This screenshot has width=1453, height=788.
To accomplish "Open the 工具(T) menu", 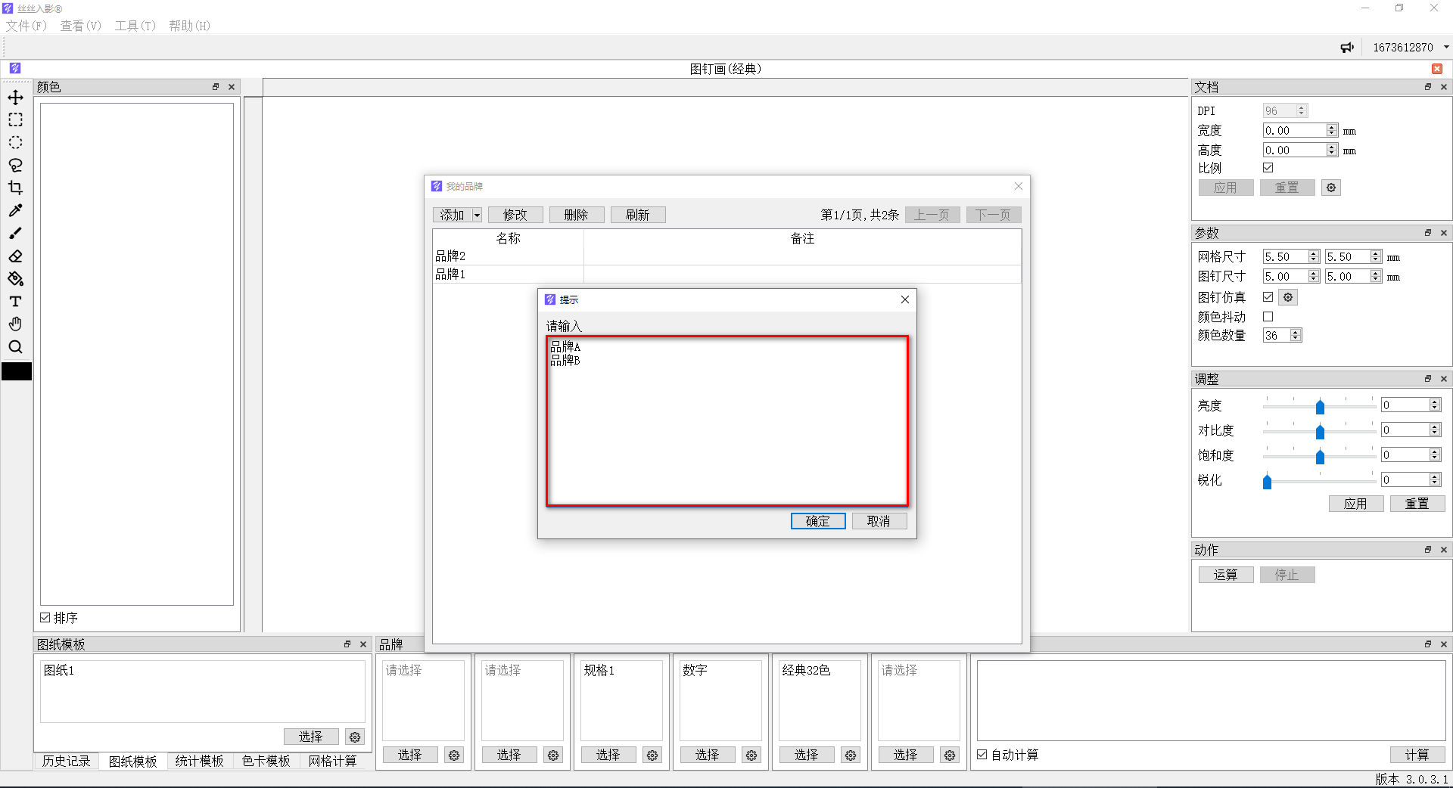I will [135, 26].
